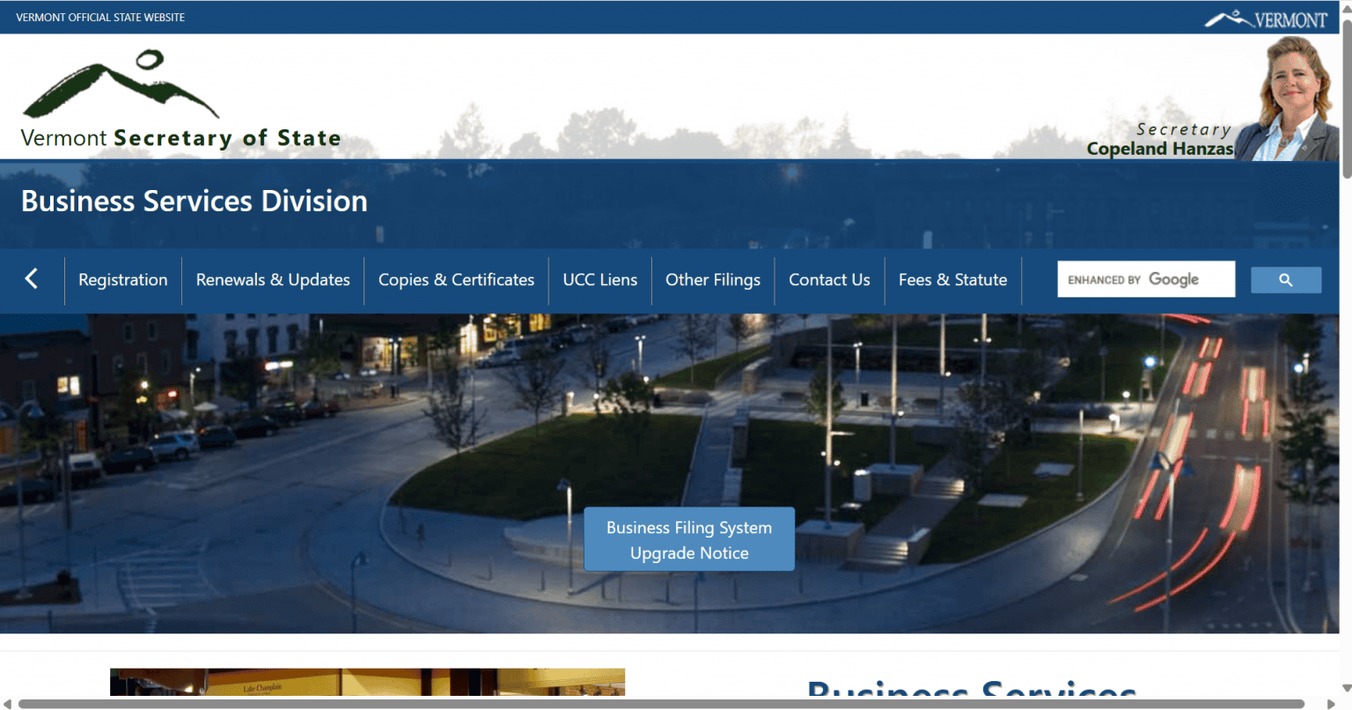Open the Renewals & Updates menu
1352x710 pixels.
273,280
